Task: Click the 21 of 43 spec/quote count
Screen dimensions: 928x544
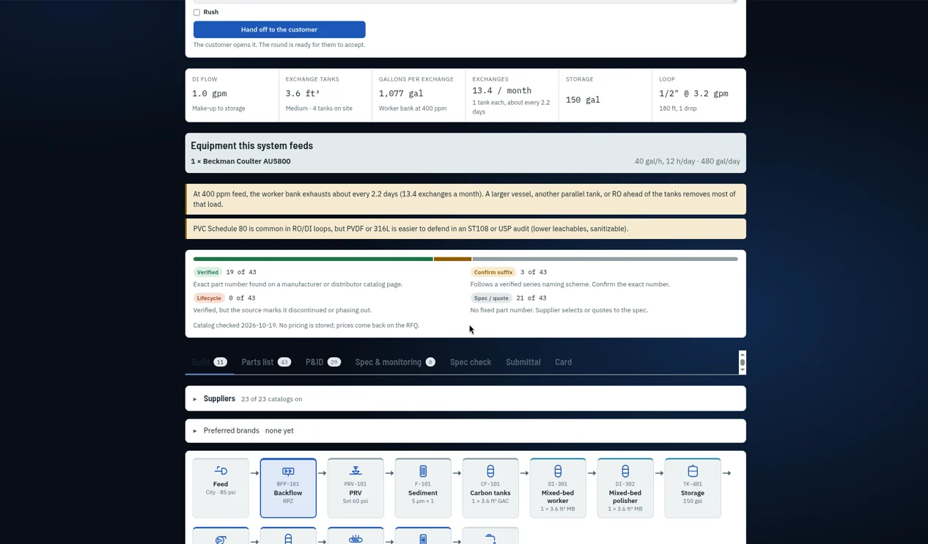Action: 531,298
